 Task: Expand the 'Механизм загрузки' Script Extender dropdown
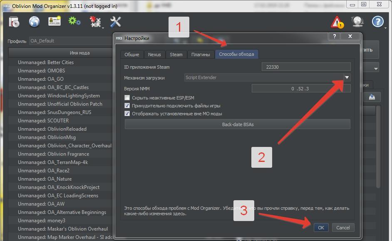tap(346, 77)
